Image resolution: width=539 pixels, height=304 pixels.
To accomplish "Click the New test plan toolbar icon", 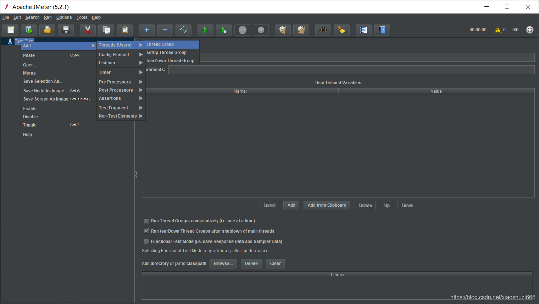I will 11,30.
